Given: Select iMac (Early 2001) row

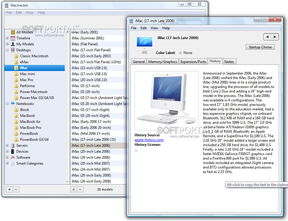Looking at the screenshot, I should [x=98, y=32].
